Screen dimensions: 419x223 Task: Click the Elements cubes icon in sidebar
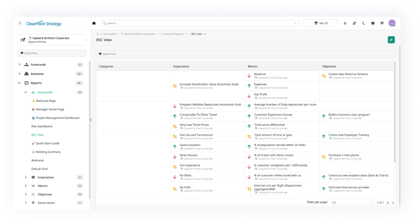(x=26, y=73)
